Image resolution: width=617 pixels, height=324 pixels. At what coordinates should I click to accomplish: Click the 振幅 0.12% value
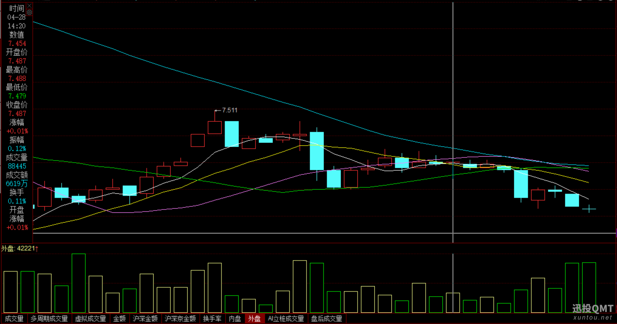(17, 149)
